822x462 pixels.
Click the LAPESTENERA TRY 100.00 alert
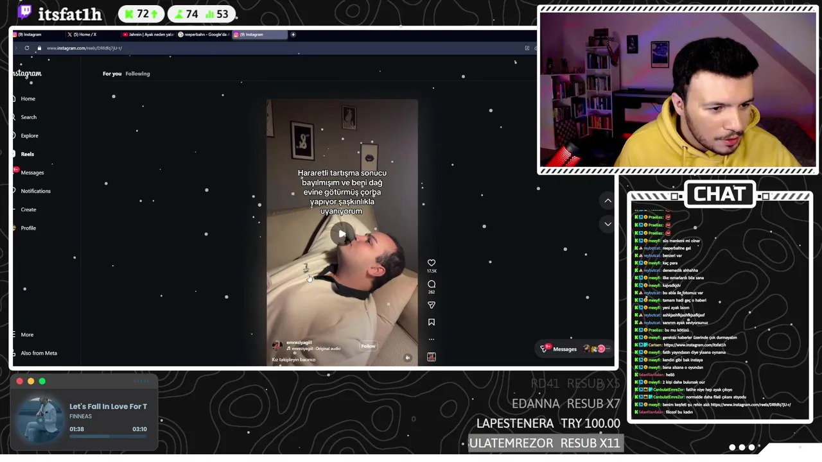pos(548,424)
